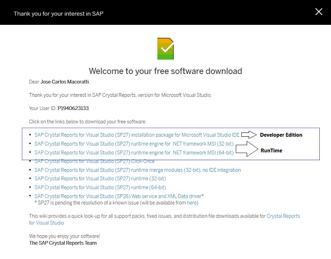Click 'The SAP Crystal Reports Team' signature
Image resolution: width=331 pixels, height=259 pixels.
coord(63,243)
